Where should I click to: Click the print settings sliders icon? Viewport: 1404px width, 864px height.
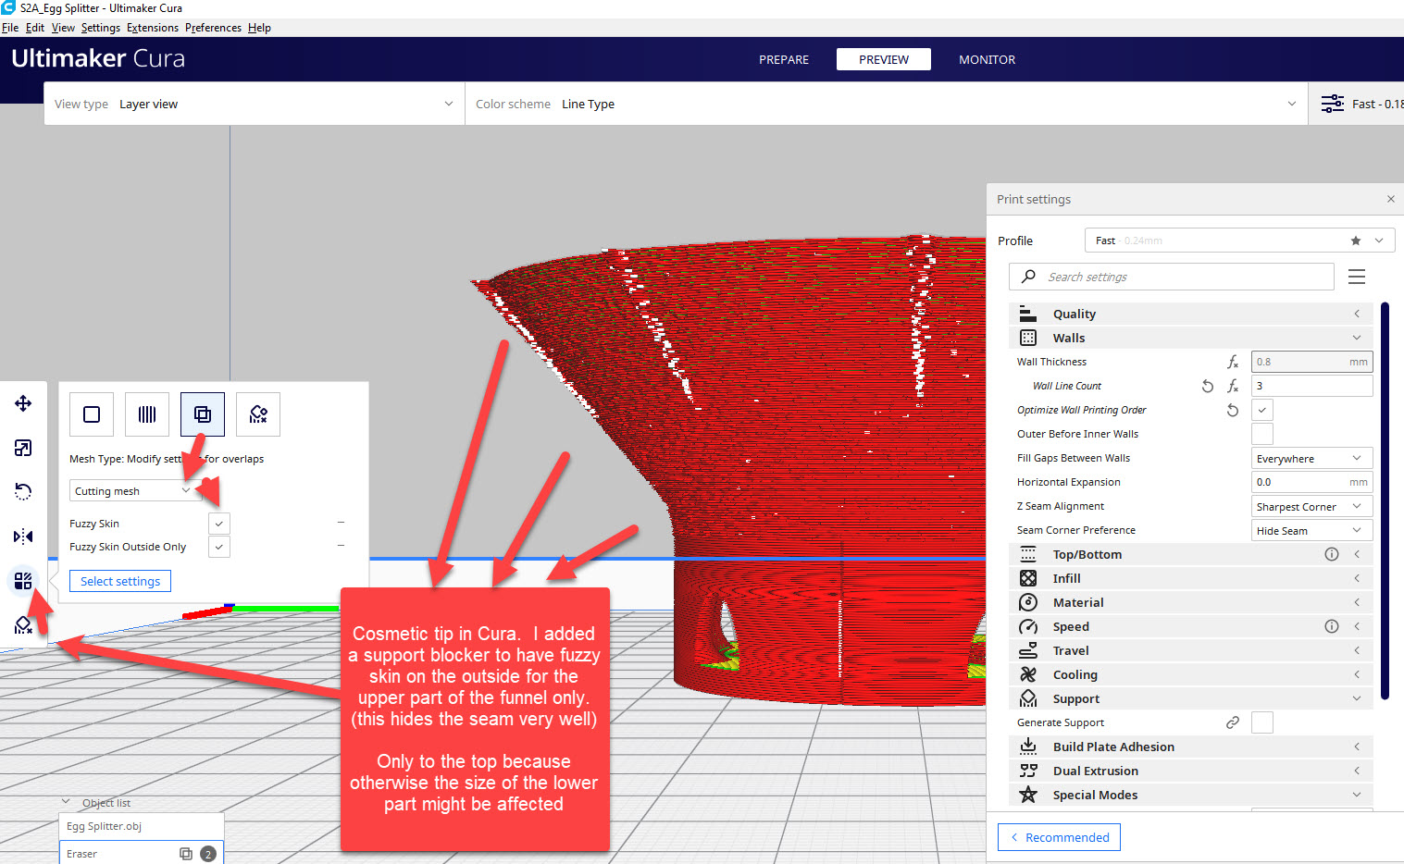coord(1333,104)
